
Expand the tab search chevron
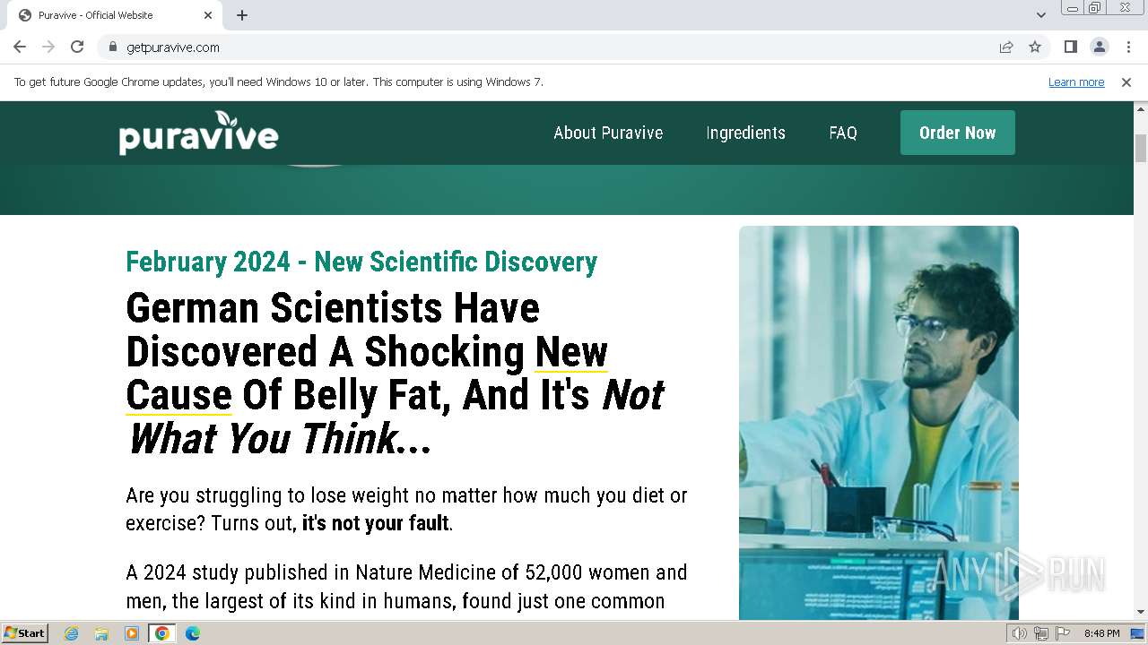tap(1041, 15)
